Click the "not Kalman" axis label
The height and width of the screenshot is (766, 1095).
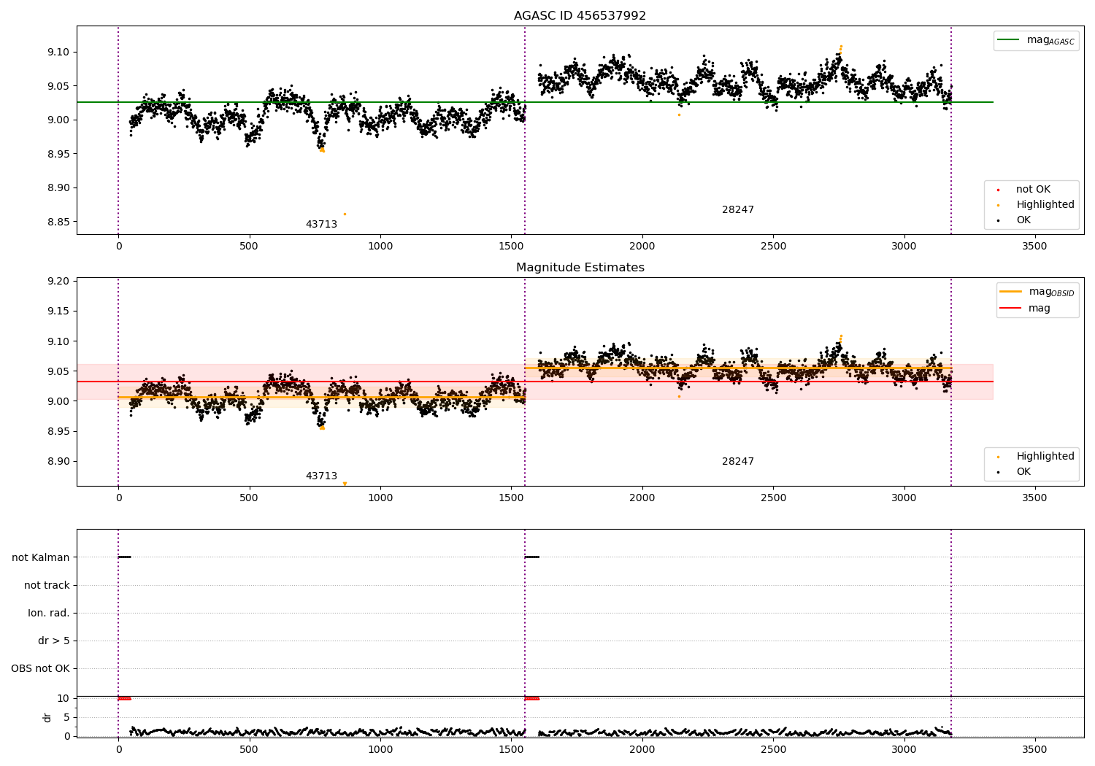41,558
